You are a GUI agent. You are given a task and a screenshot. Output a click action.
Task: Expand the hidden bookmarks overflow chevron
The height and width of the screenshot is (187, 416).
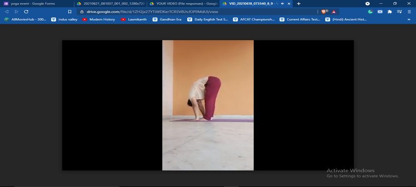409,20
